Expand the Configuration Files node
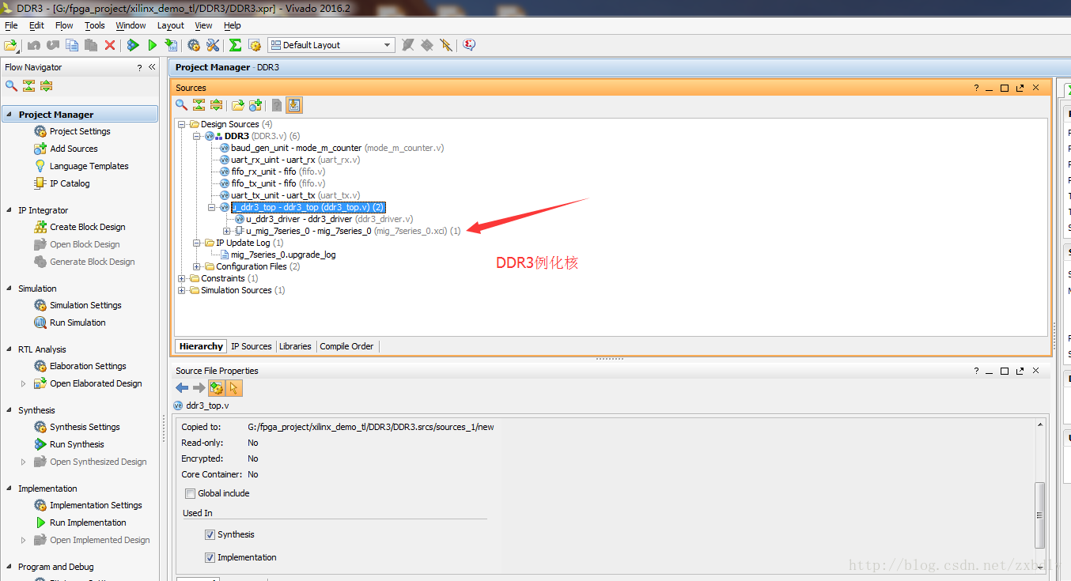Screen dimensions: 1071x581 (197, 266)
